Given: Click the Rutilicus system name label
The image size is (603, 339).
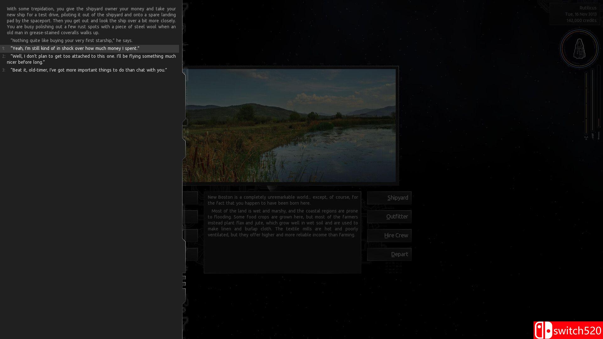Looking at the screenshot, I should [588, 8].
